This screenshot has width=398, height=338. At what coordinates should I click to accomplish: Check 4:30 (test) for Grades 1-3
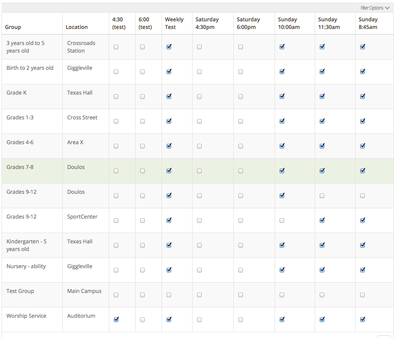116,121
